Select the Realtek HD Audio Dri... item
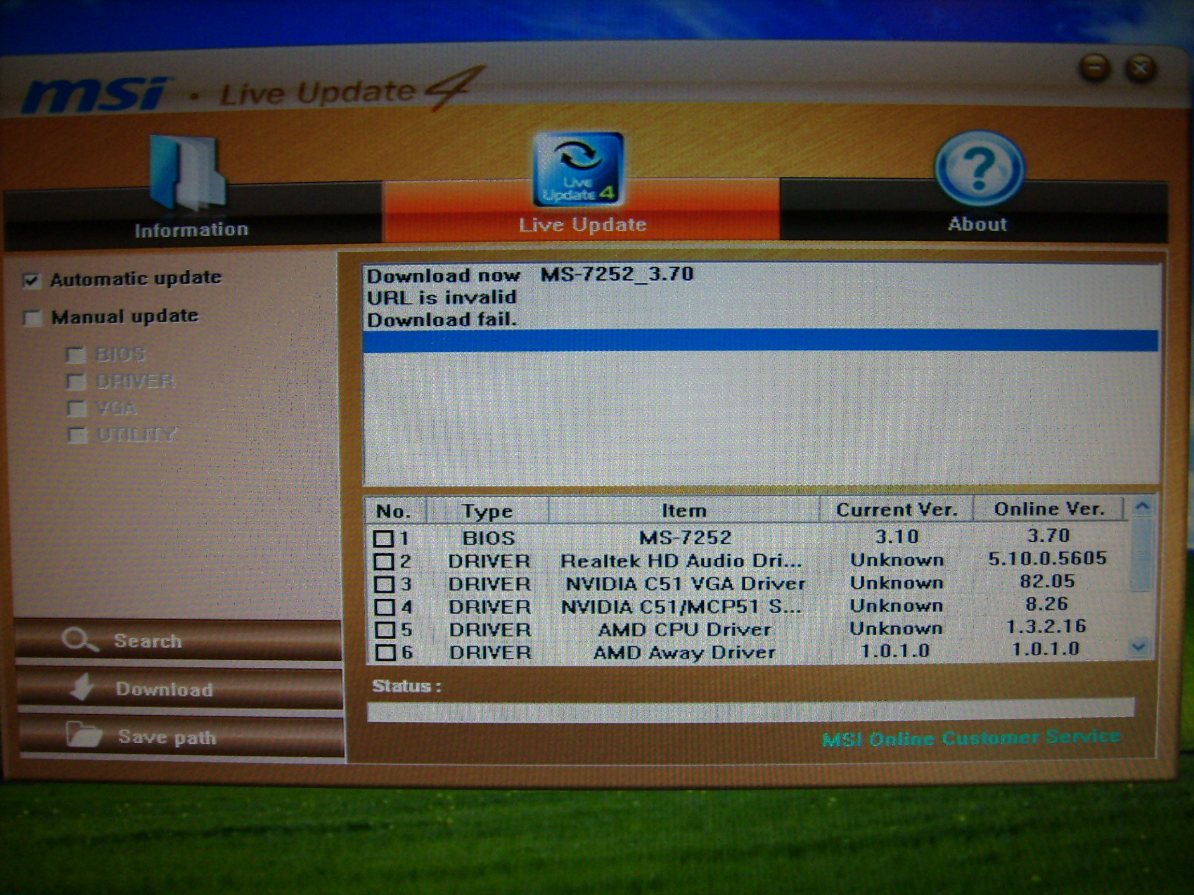This screenshot has width=1194, height=895. tap(681, 560)
